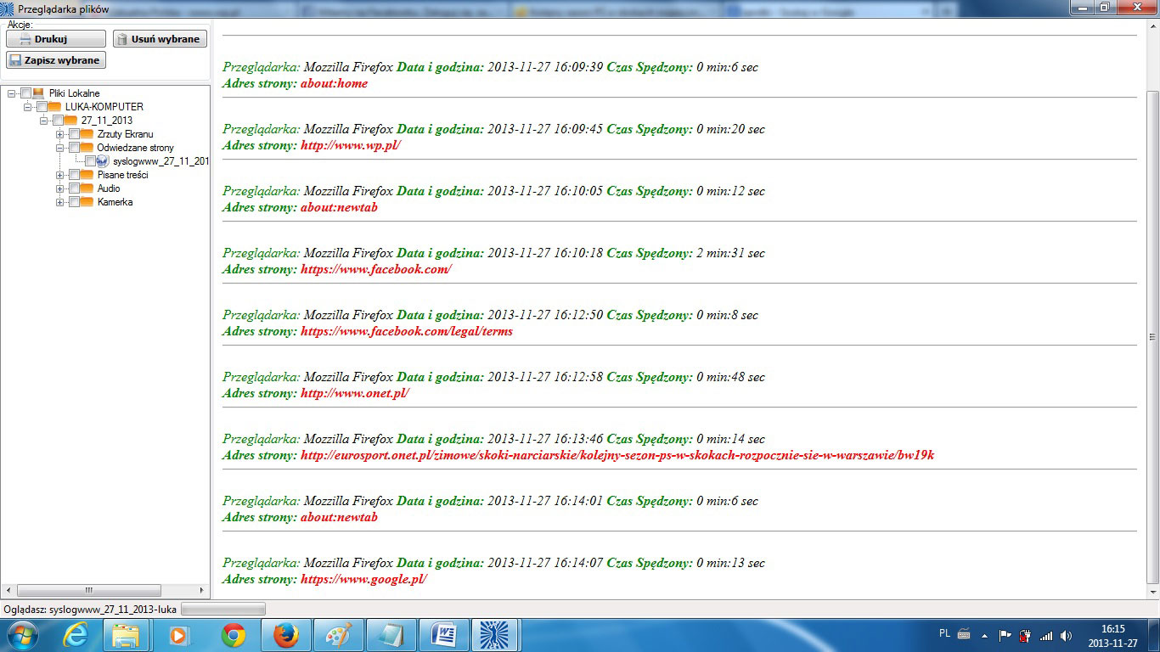1160x652 pixels.
Task: Click the 27_11_2013 folder icon
Action: point(70,121)
